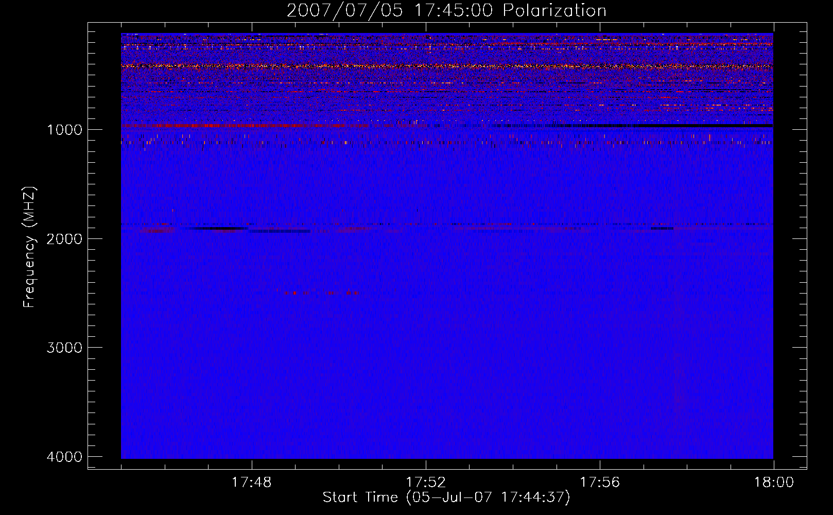Click the 17:52 time tick label
The image size is (833, 515).
point(426,483)
